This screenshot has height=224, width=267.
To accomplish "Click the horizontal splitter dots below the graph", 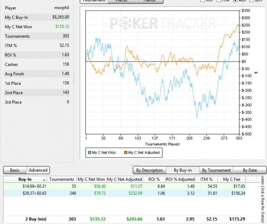I will point(135,165).
